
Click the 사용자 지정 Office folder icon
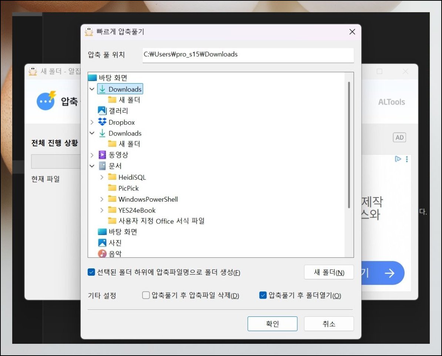pyautogui.click(x=112, y=221)
